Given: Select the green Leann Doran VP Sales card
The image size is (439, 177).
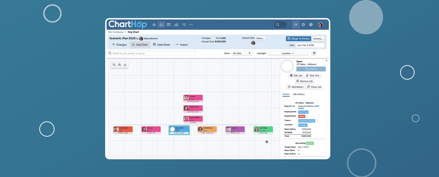Looking at the screenshot, I should pos(263,130).
